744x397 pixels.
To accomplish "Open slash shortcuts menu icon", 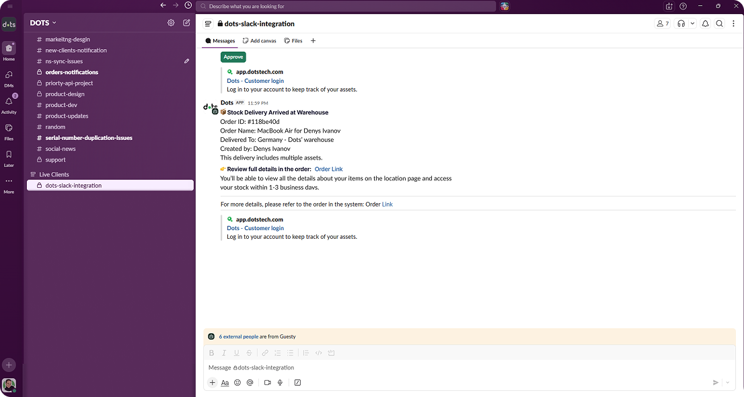I will click(297, 382).
